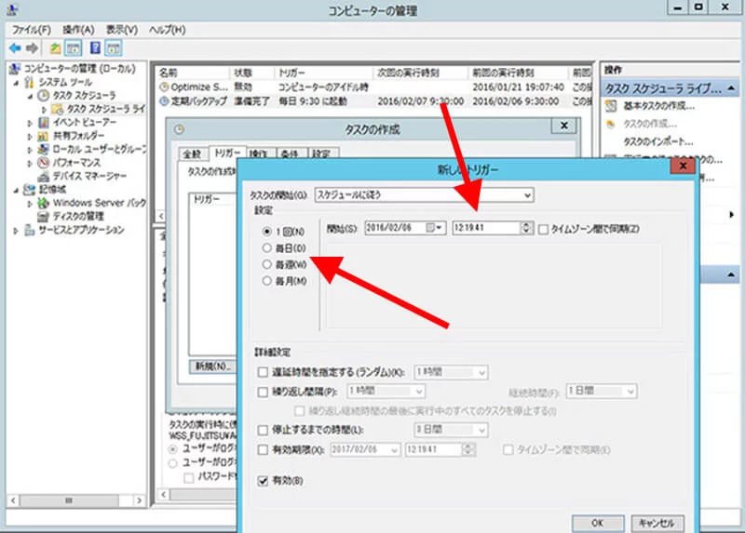
Task: Expand the サービスとアプリケーション tree node
Action: point(17,230)
